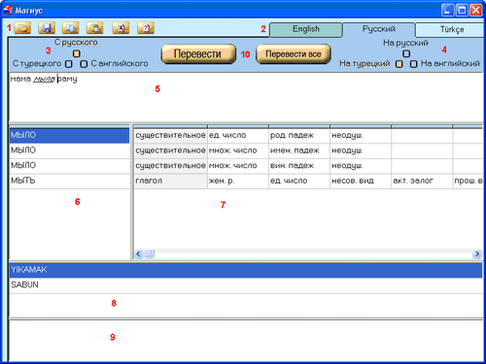Image resolution: width=486 pixels, height=364 pixels.
Task: Click the 'Перевести все' button
Action: point(294,53)
